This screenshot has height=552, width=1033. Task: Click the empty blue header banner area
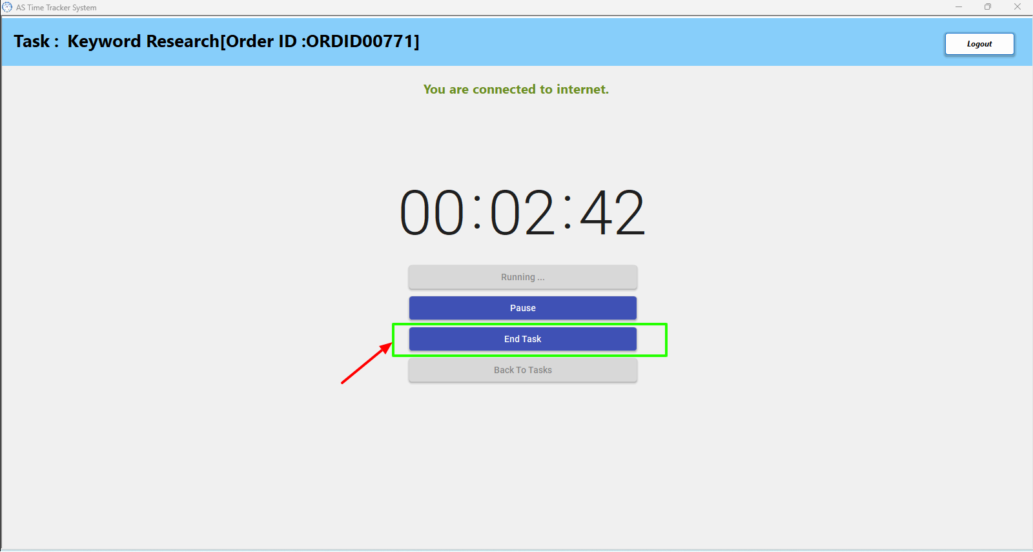coord(678,42)
